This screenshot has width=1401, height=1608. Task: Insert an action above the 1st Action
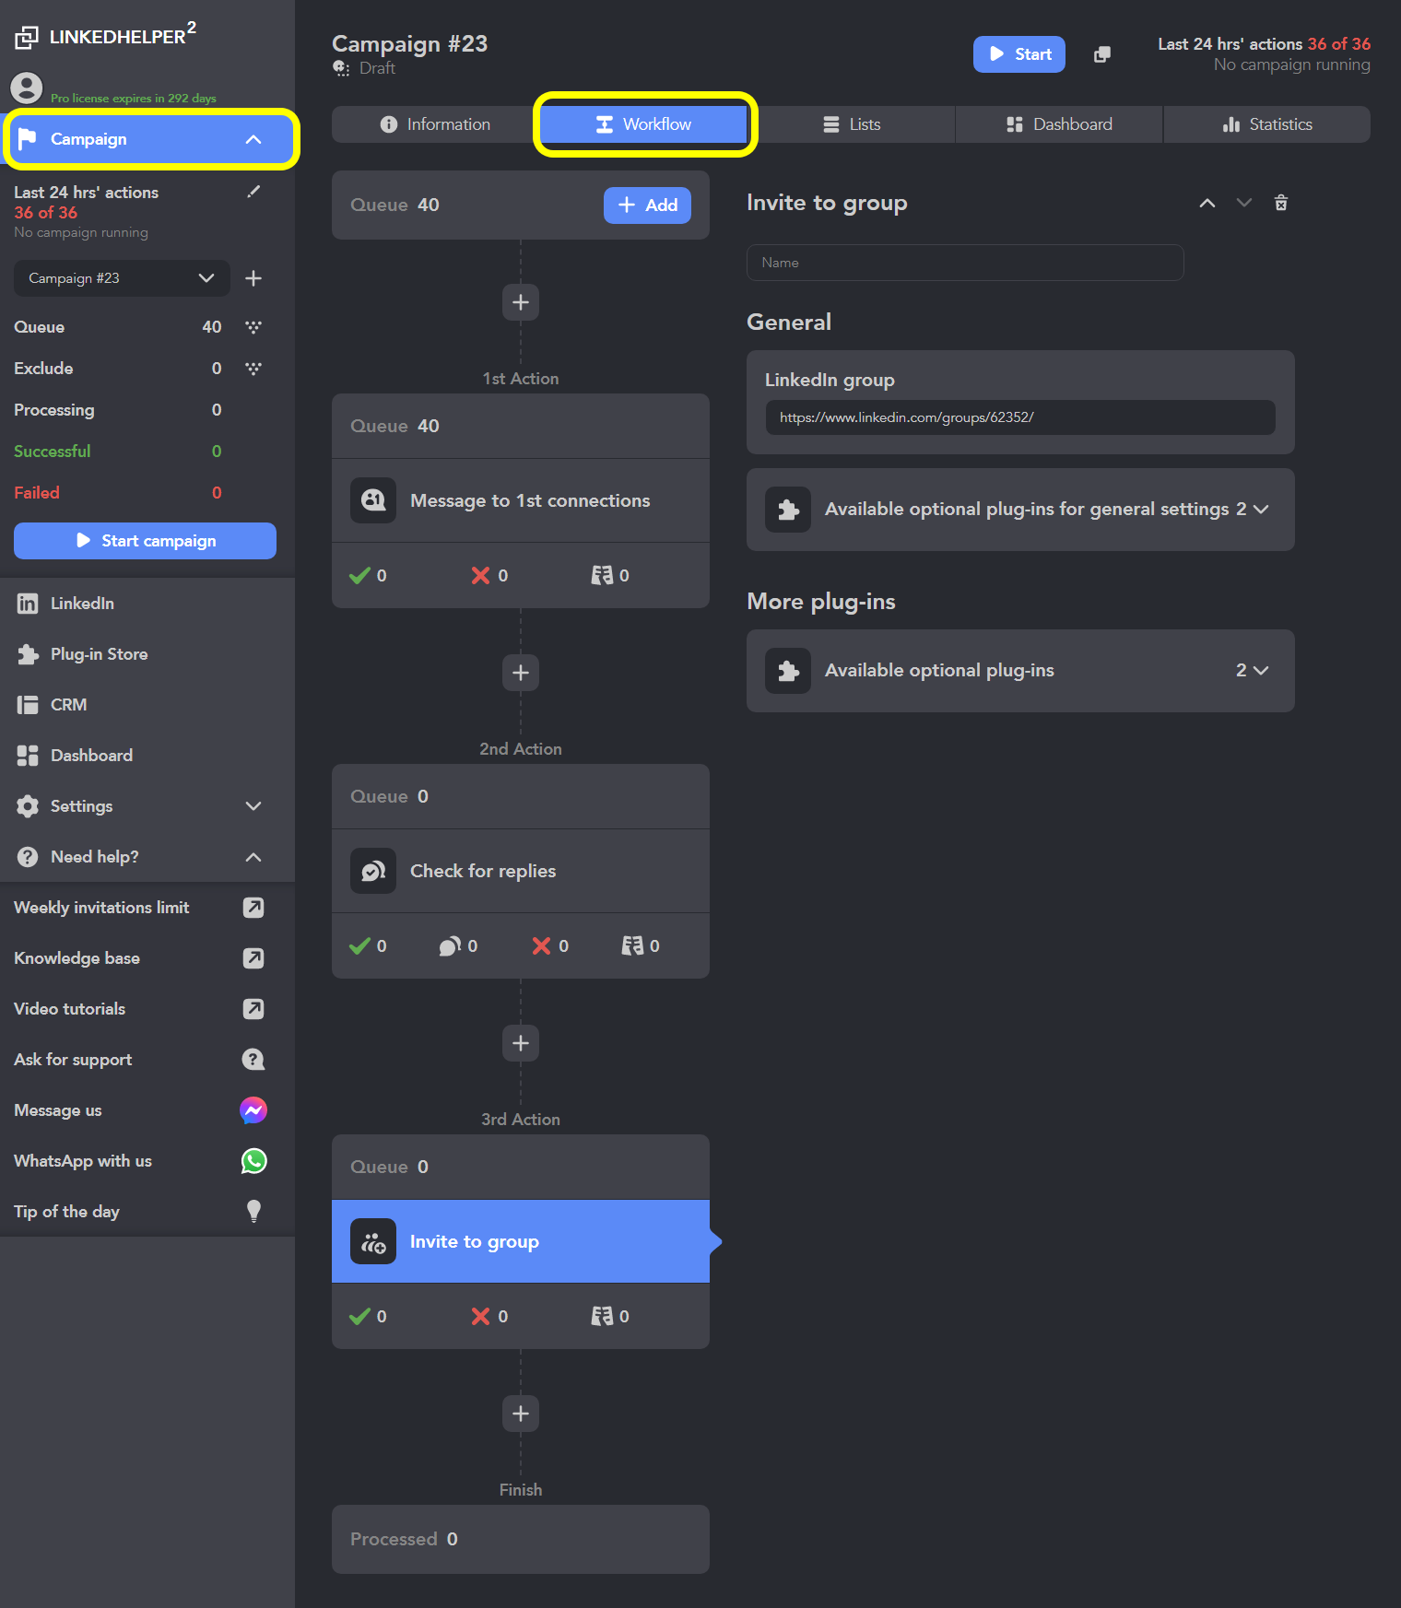(521, 302)
